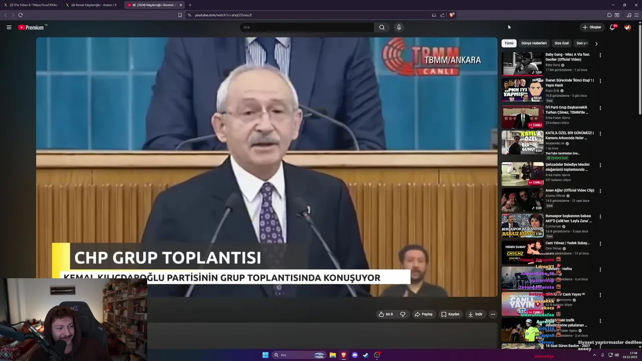642x361 pixels.
Task: Open options for Bursaspor başkanının babası video
Action: coord(600,217)
